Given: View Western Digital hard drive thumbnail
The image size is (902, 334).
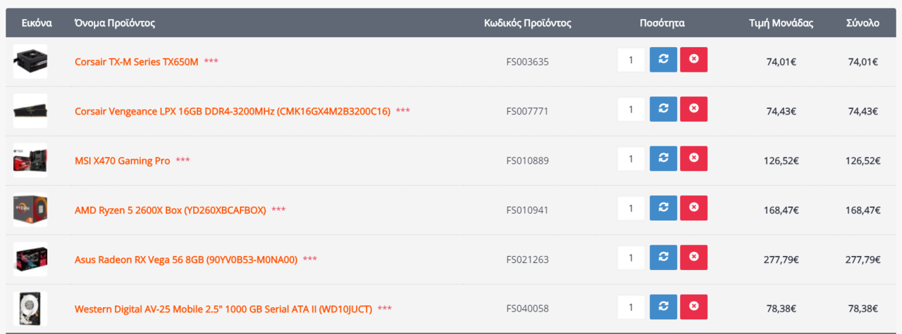Looking at the screenshot, I should (x=30, y=309).
